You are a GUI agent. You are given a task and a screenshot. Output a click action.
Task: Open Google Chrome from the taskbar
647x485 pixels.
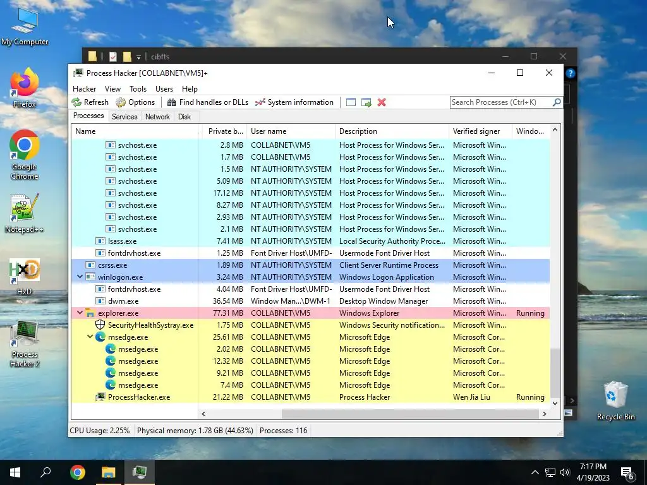78,472
